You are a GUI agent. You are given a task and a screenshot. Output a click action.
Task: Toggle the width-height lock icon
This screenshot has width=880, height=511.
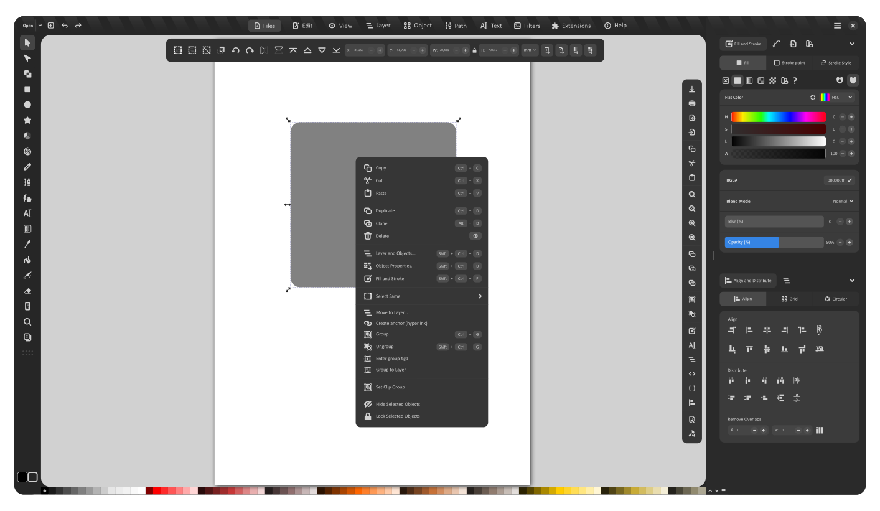pyautogui.click(x=474, y=50)
